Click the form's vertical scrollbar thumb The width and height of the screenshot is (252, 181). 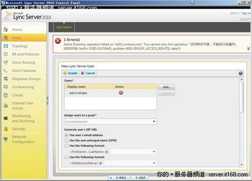tap(241, 97)
